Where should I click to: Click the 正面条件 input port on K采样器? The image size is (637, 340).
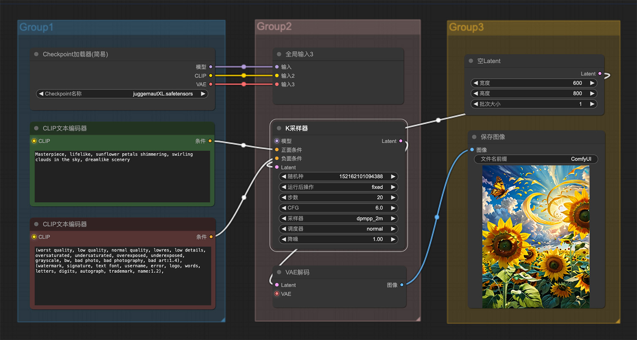277,150
